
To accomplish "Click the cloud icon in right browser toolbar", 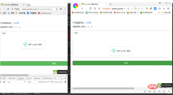I will (160, 8).
